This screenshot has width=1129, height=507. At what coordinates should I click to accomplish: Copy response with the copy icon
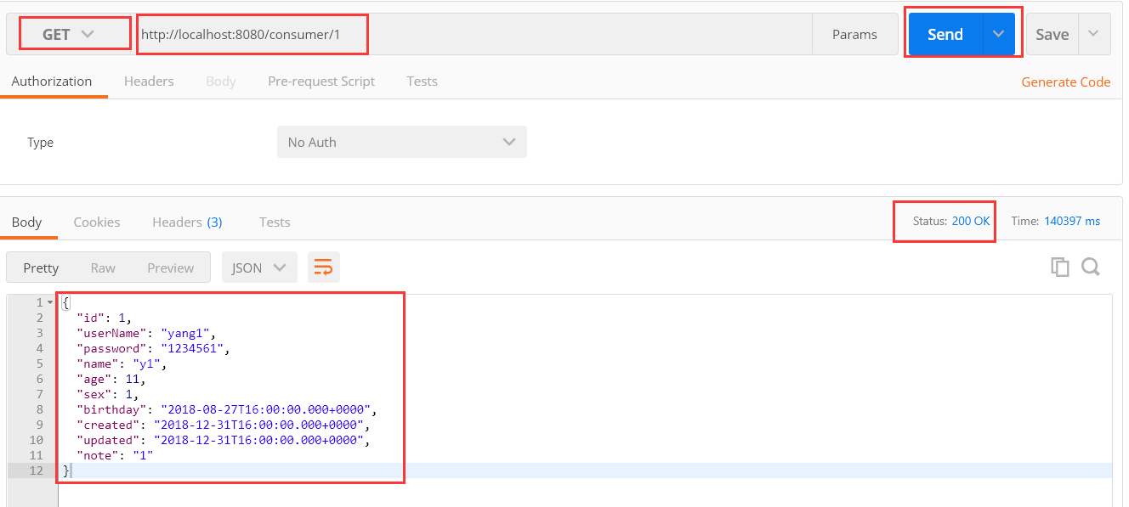pos(1060,267)
